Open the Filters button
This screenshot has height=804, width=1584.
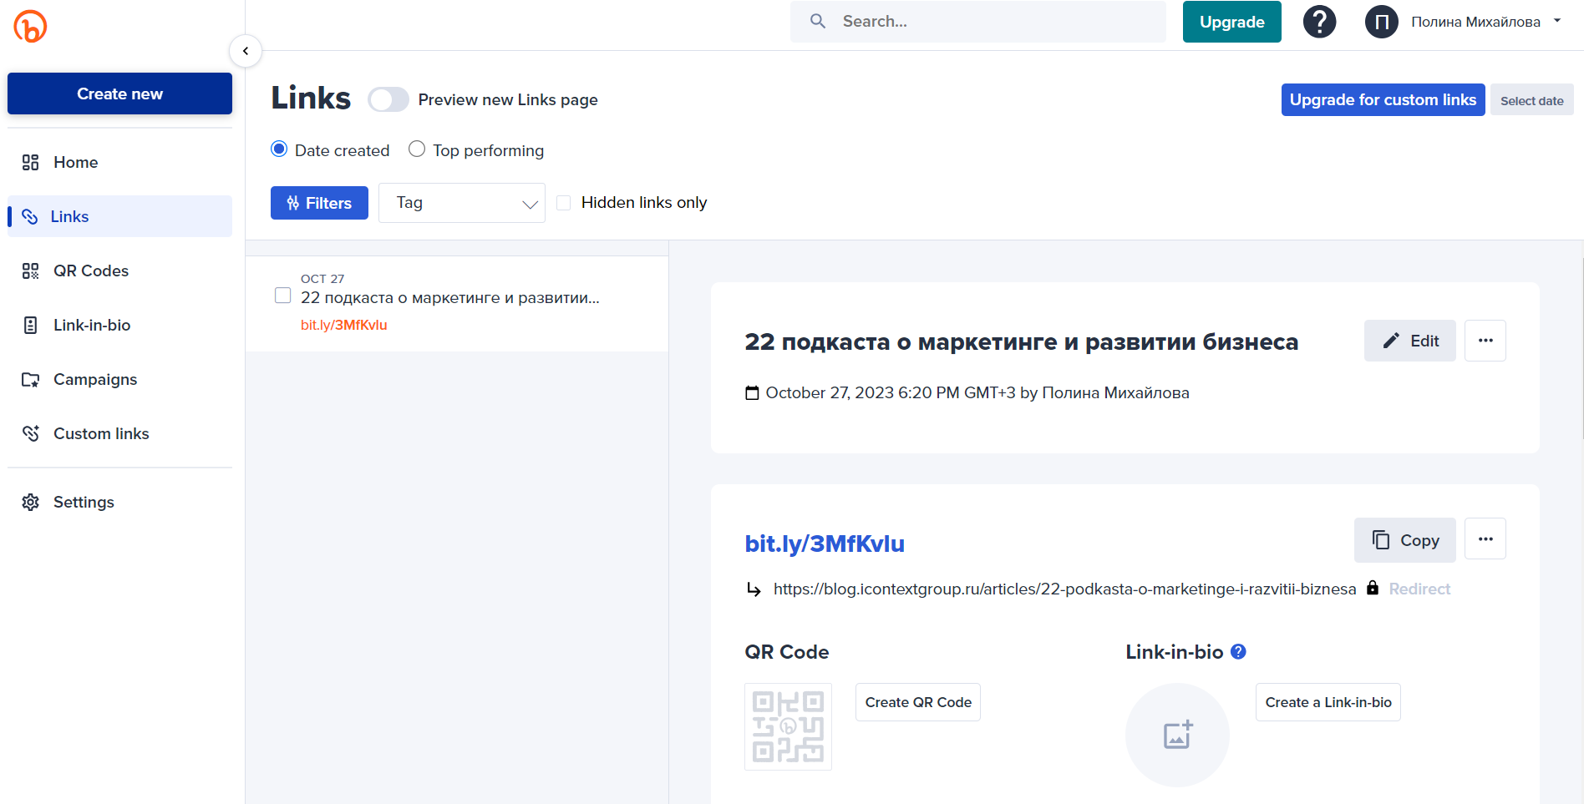pos(319,203)
